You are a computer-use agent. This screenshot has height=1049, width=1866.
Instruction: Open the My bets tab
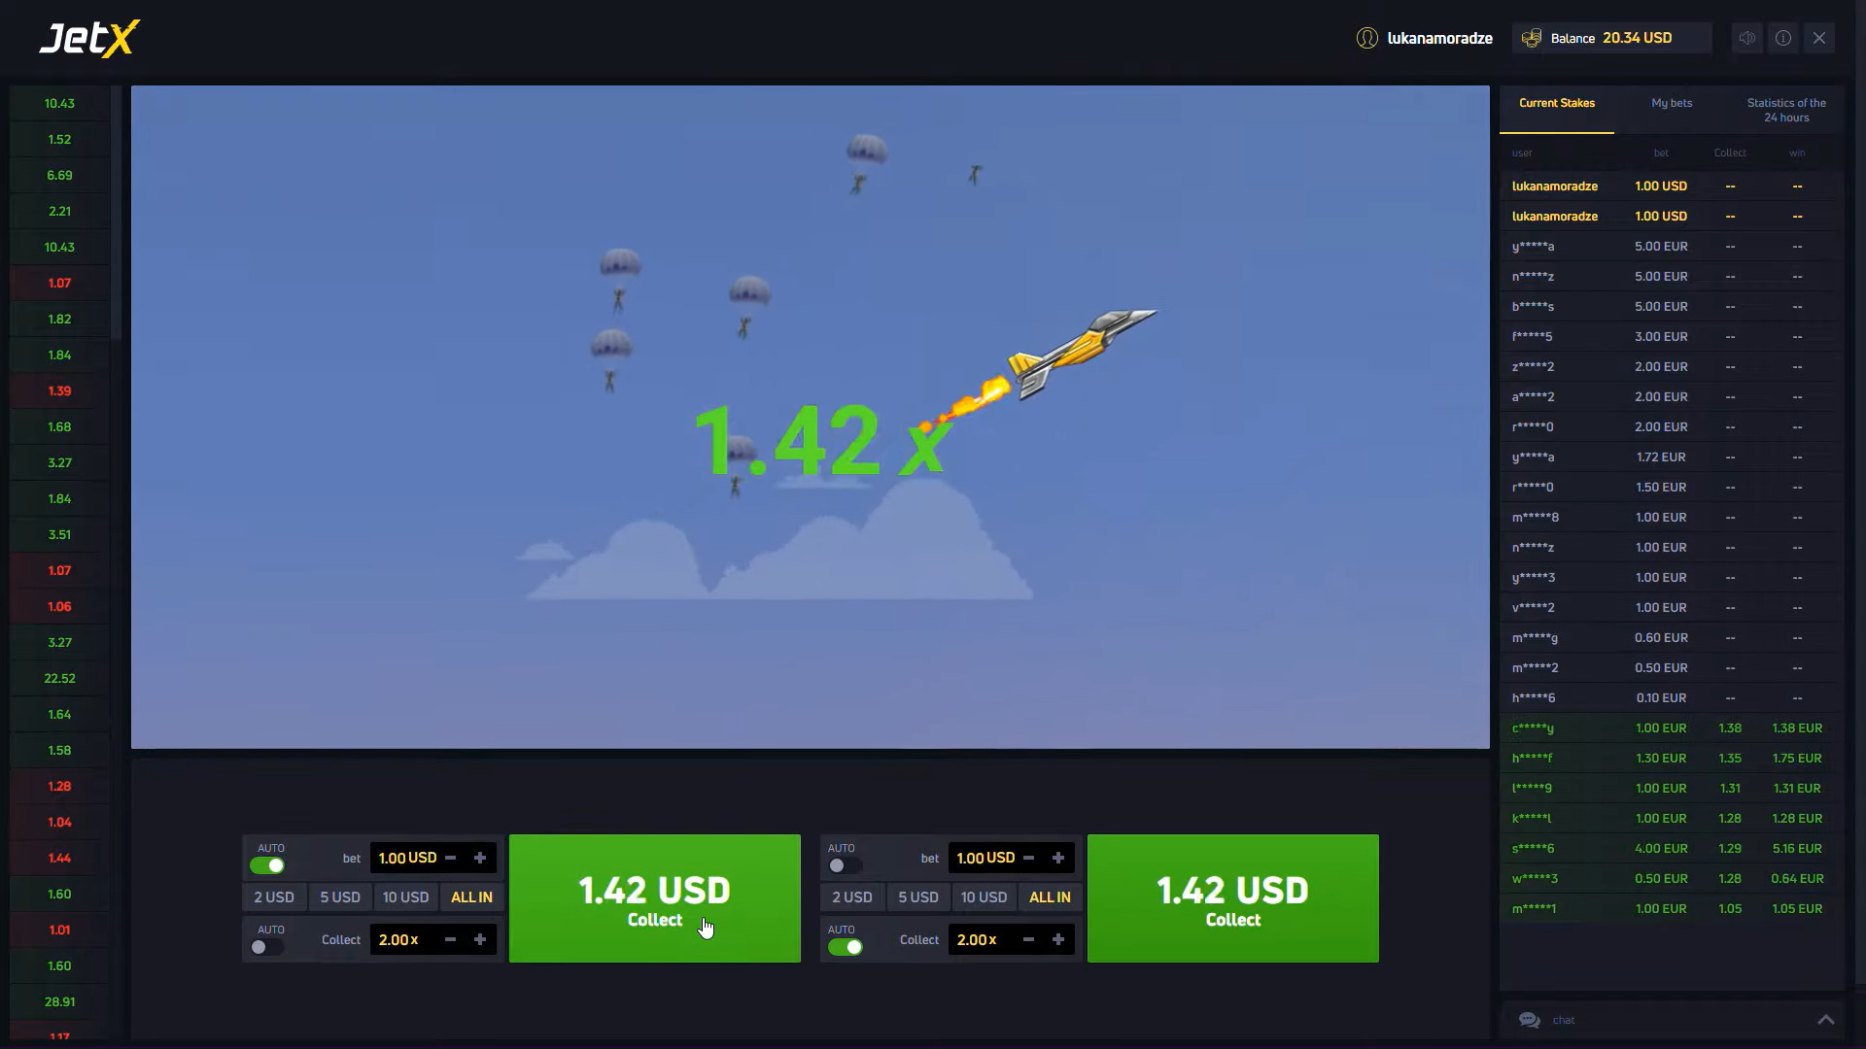tap(1672, 103)
